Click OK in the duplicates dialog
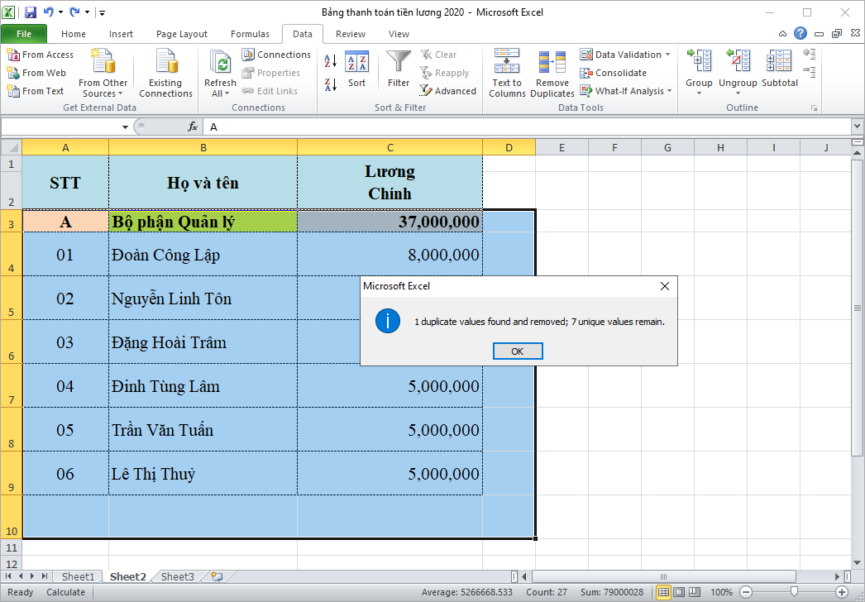Image resolution: width=865 pixels, height=602 pixels. pyautogui.click(x=517, y=351)
